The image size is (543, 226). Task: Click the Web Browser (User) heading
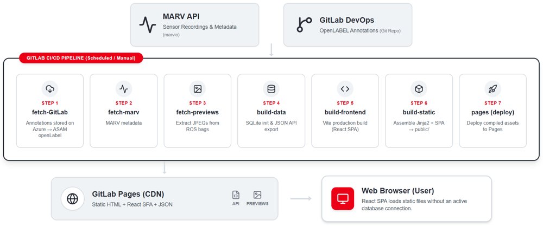point(397,191)
